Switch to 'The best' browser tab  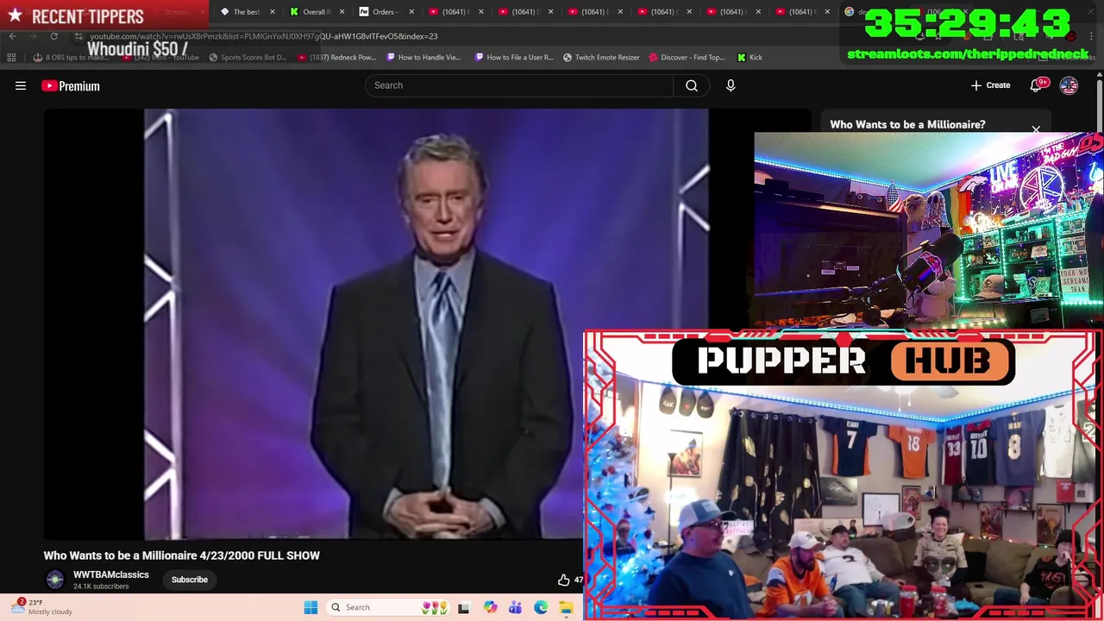[x=245, y=12]
